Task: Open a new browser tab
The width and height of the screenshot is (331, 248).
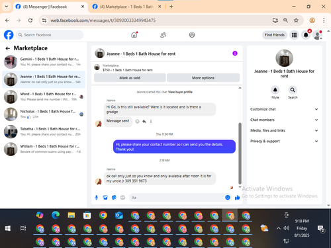Action: point(171,7)
